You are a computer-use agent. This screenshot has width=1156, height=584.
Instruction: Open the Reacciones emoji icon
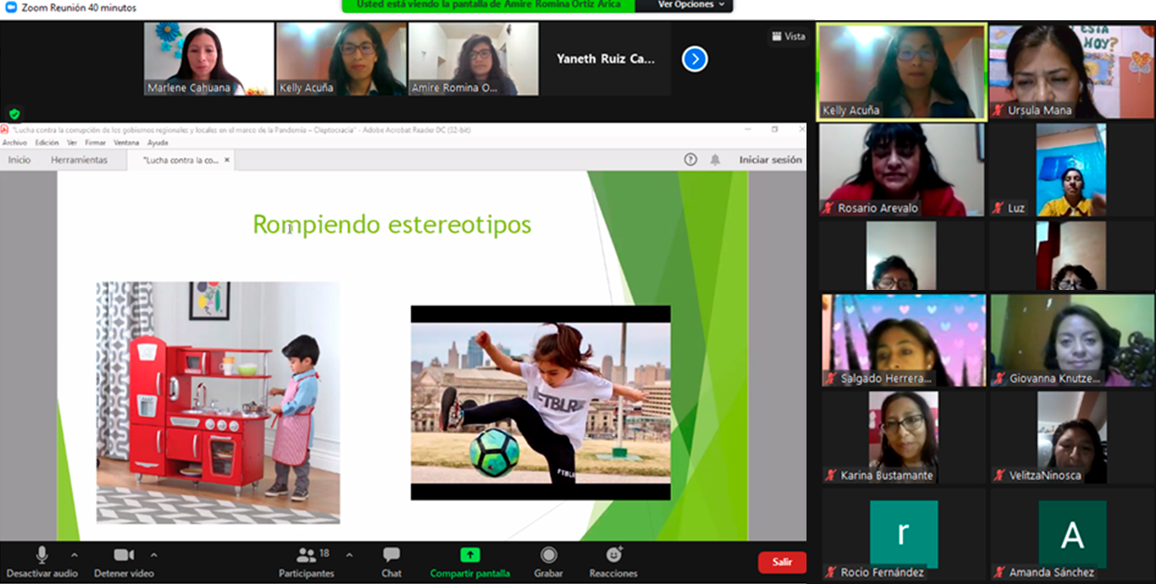pos(614,555)
